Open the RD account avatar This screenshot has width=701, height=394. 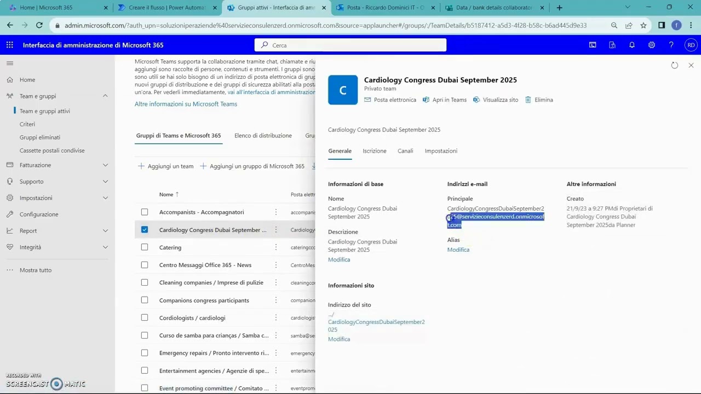(x=691, y=45)
